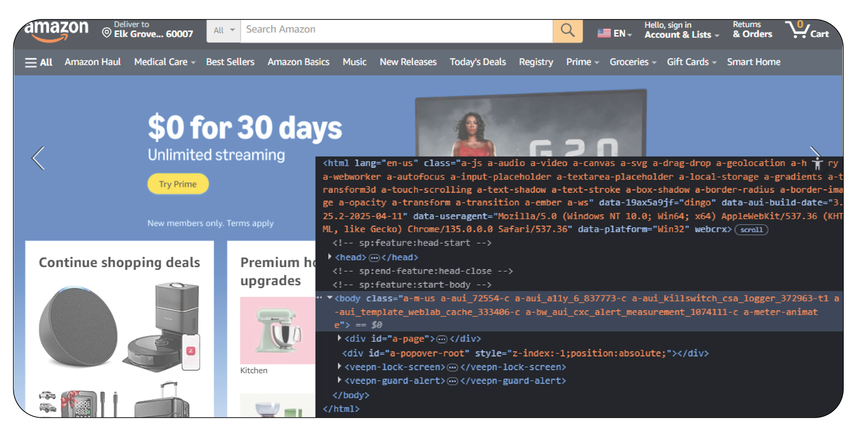
Task: Select the closing </html> tag
Action: [x=341, y=409]
